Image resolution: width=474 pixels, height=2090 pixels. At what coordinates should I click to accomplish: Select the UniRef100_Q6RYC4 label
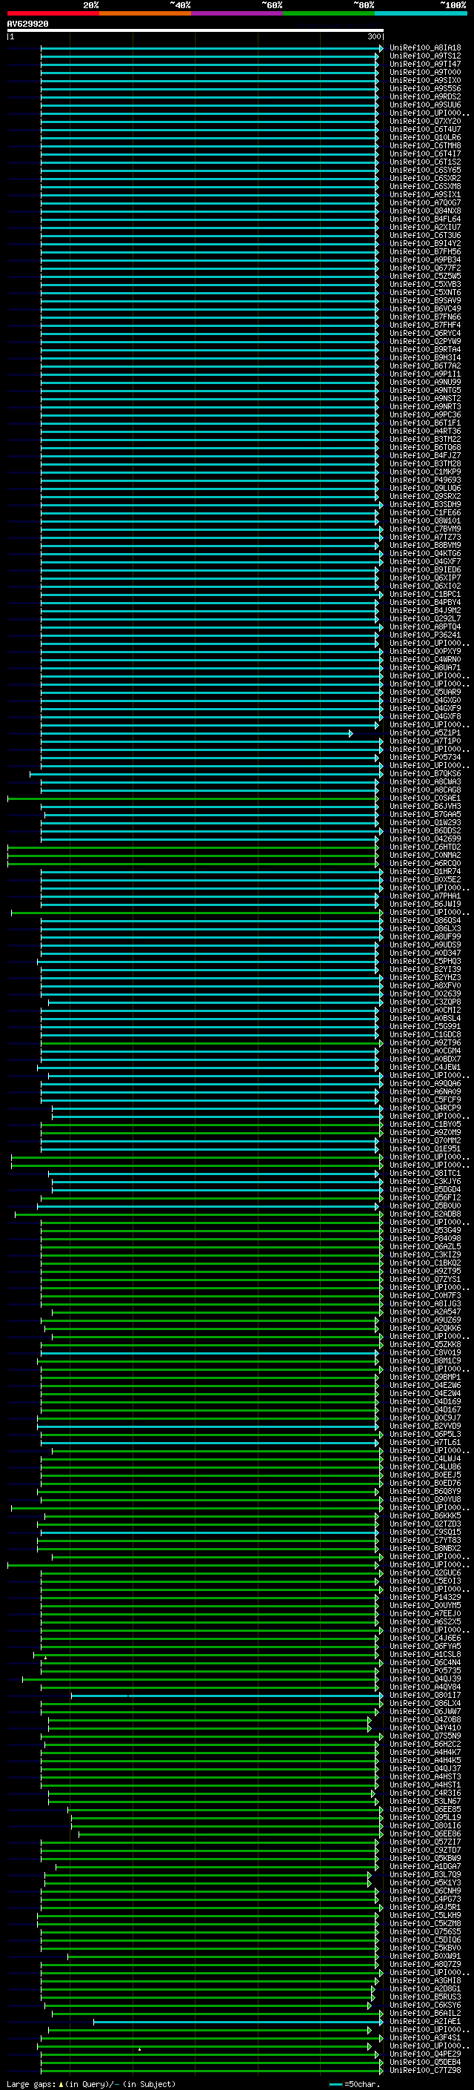(425, 334)
